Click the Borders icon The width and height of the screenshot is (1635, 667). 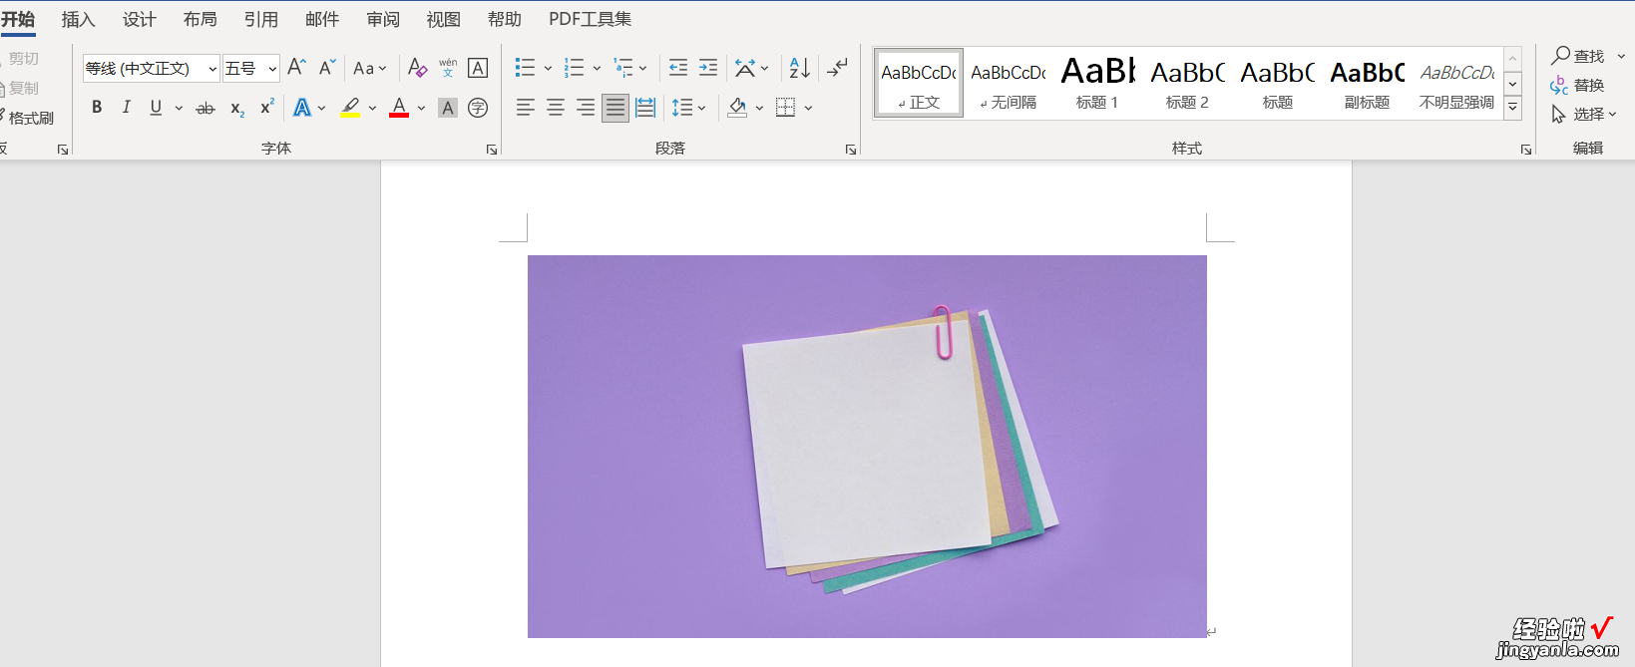(x=786, y=108)
